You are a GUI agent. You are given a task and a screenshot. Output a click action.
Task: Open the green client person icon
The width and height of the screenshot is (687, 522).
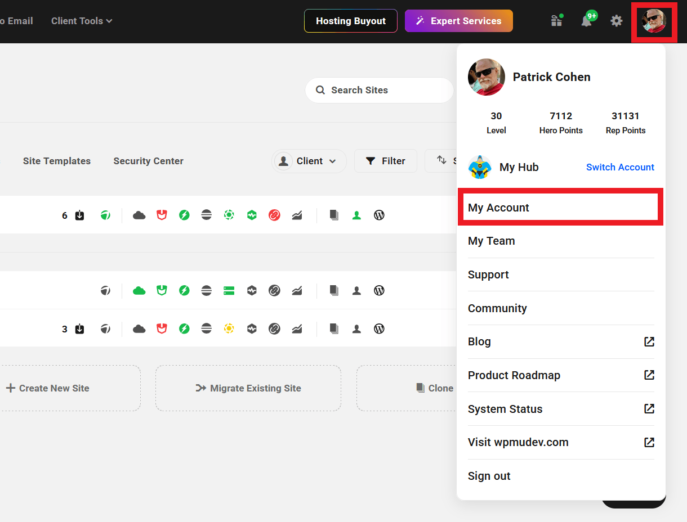(x=356, y=215)
